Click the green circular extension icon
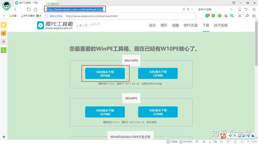 click(x=219, y=16)
